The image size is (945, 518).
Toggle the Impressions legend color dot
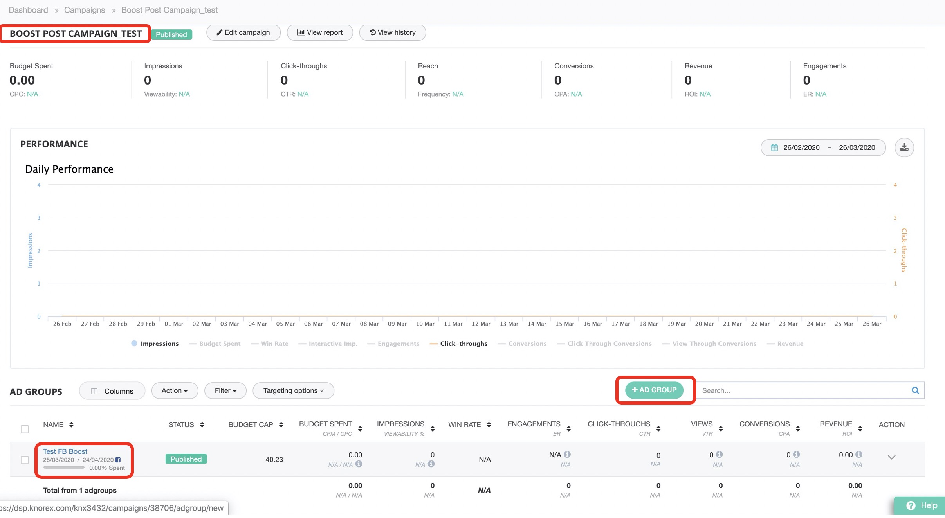[134, 344]
